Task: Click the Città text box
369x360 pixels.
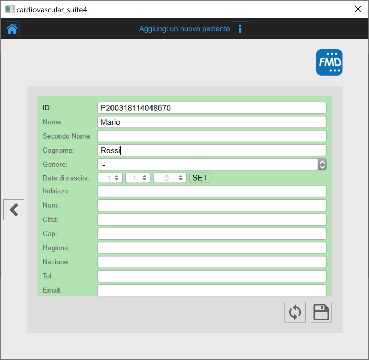Action: point(212,220)
